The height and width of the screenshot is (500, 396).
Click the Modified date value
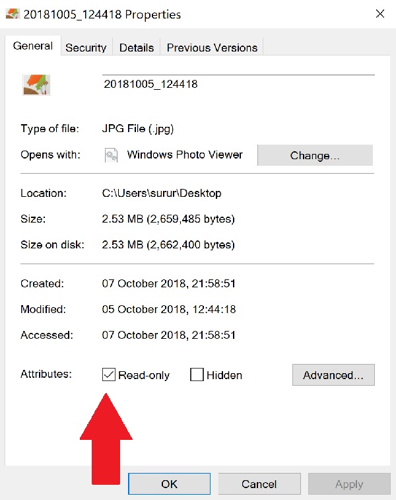coord(169,309)
